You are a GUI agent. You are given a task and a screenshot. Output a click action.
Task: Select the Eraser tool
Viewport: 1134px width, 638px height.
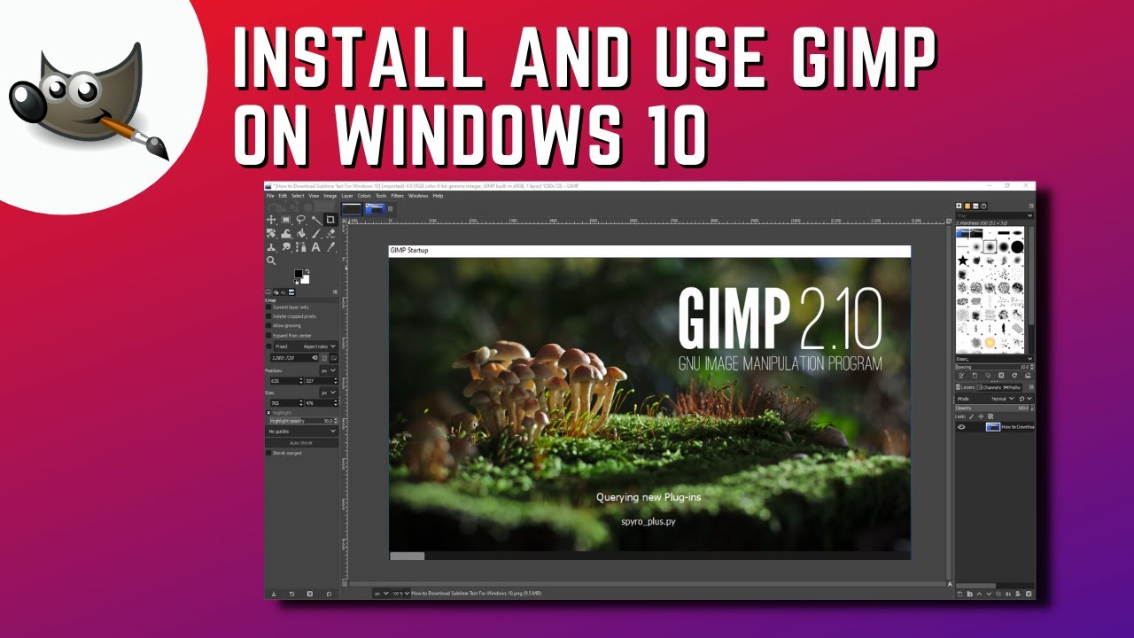[331, 234]
